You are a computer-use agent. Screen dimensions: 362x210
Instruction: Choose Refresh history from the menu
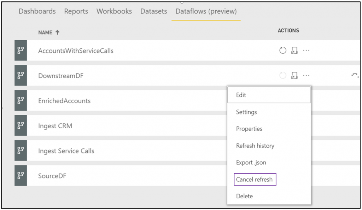point(255,146)
